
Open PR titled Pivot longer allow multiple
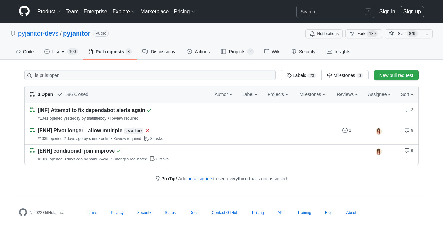point(90,131)
